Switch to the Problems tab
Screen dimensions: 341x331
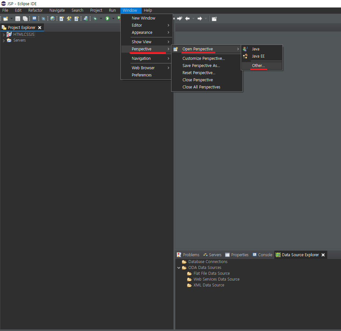pyautogui.click(x=188, y=255)
